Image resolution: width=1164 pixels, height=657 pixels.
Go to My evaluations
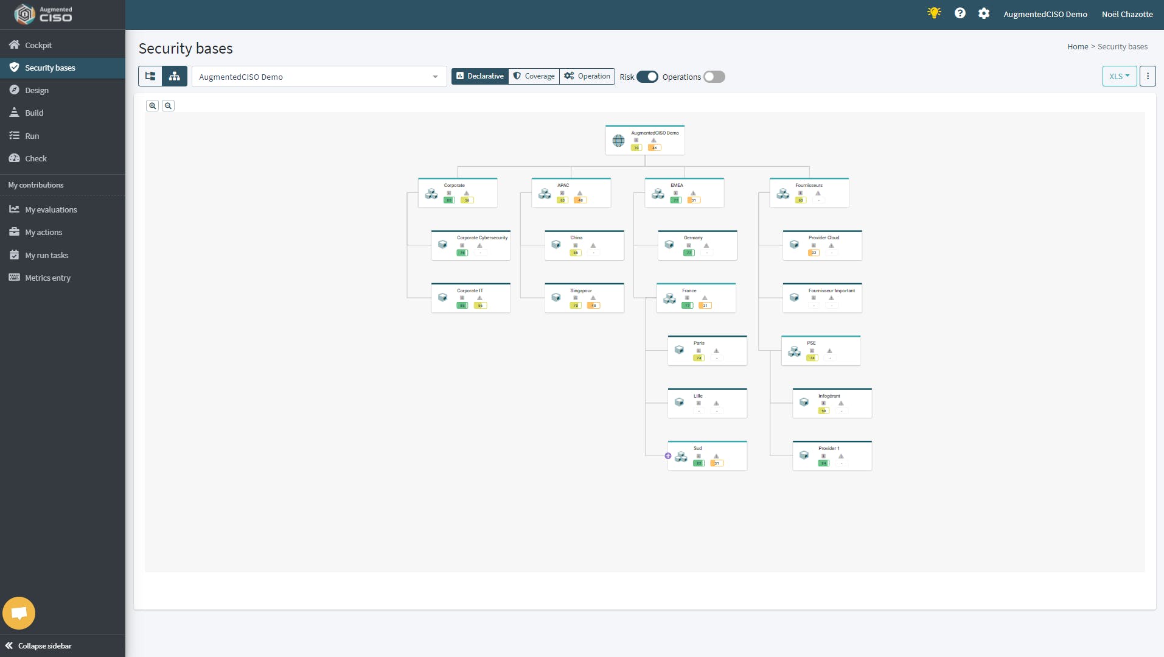pyautogui.click(x=63, y=209)
